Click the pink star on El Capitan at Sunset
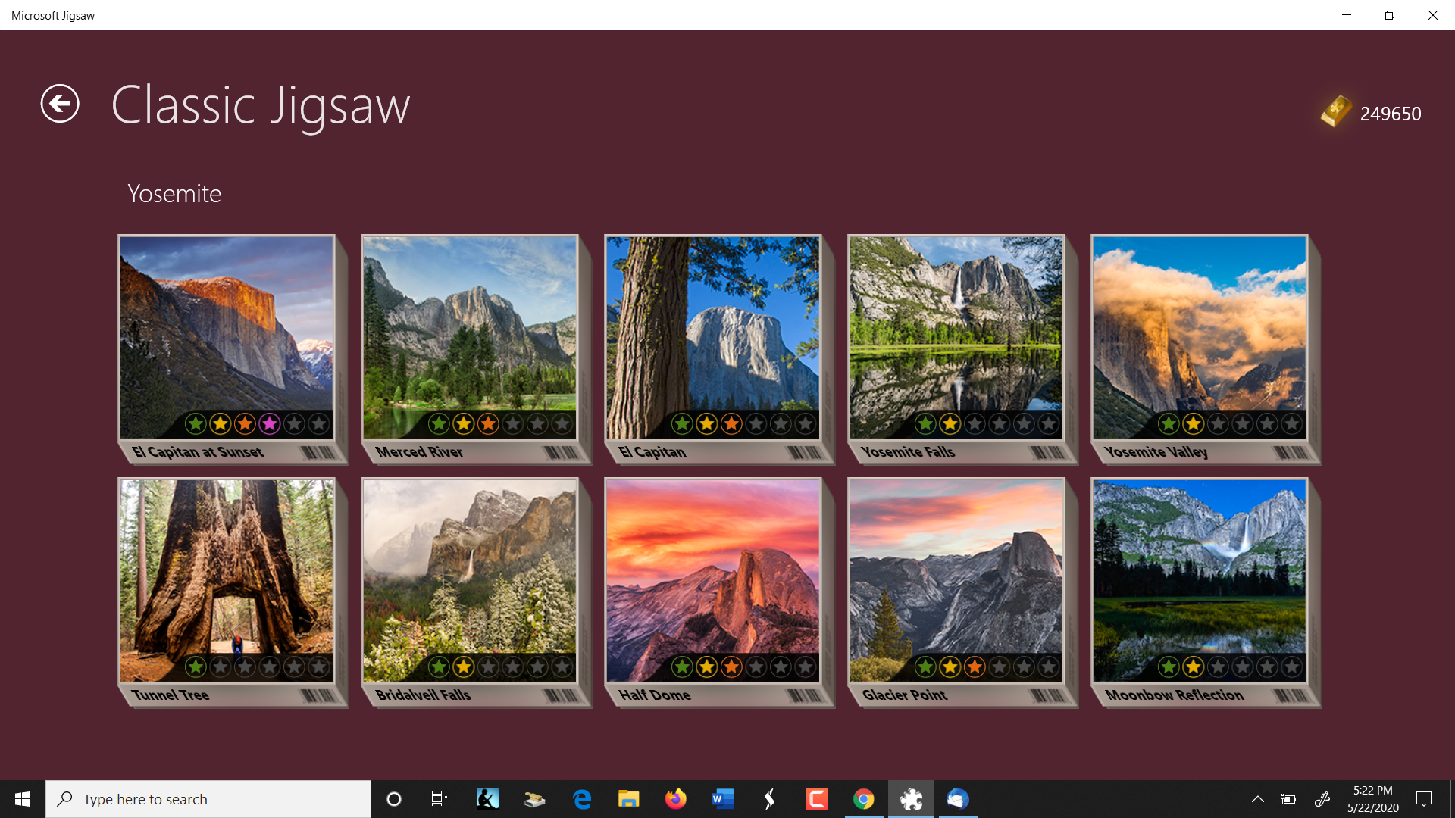Screen dimensions: 1455x818 270,424
